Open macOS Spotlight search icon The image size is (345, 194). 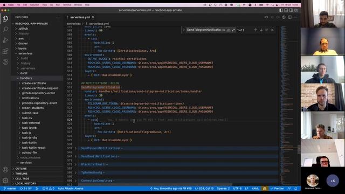click(272, 5)
